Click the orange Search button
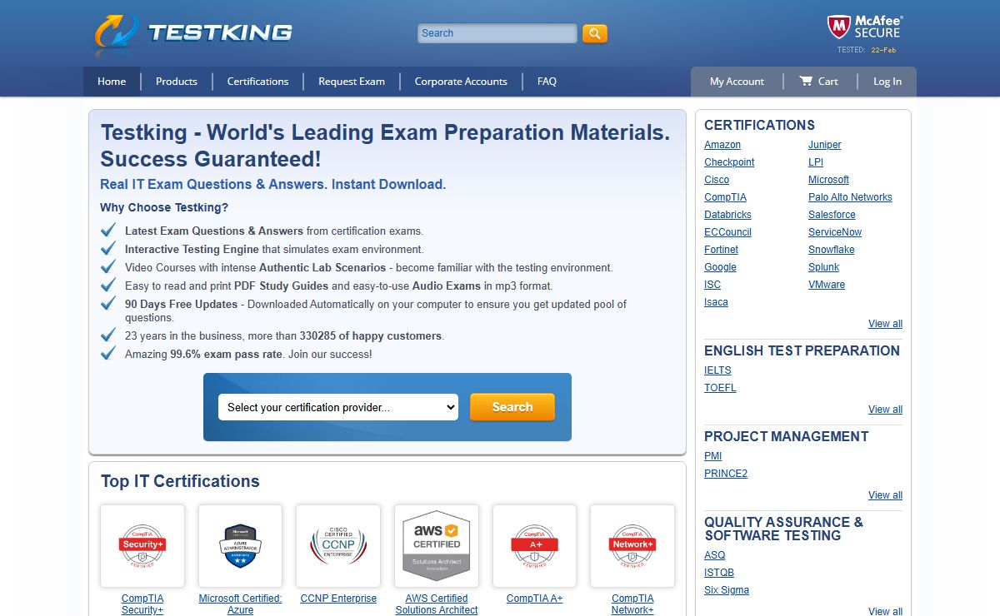 512,407
